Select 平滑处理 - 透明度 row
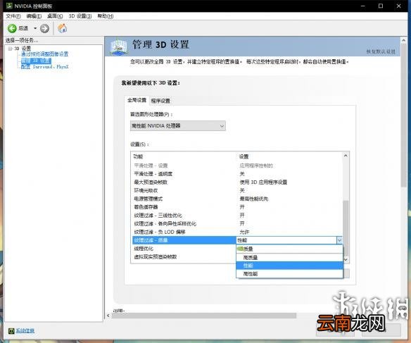This screenshot has width=411, height=343. point(237,174)
